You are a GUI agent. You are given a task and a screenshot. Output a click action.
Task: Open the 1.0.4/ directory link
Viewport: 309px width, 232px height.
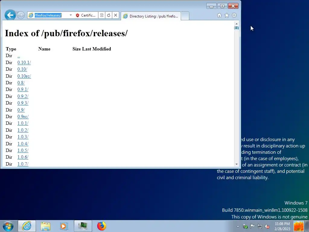point(23,144)
